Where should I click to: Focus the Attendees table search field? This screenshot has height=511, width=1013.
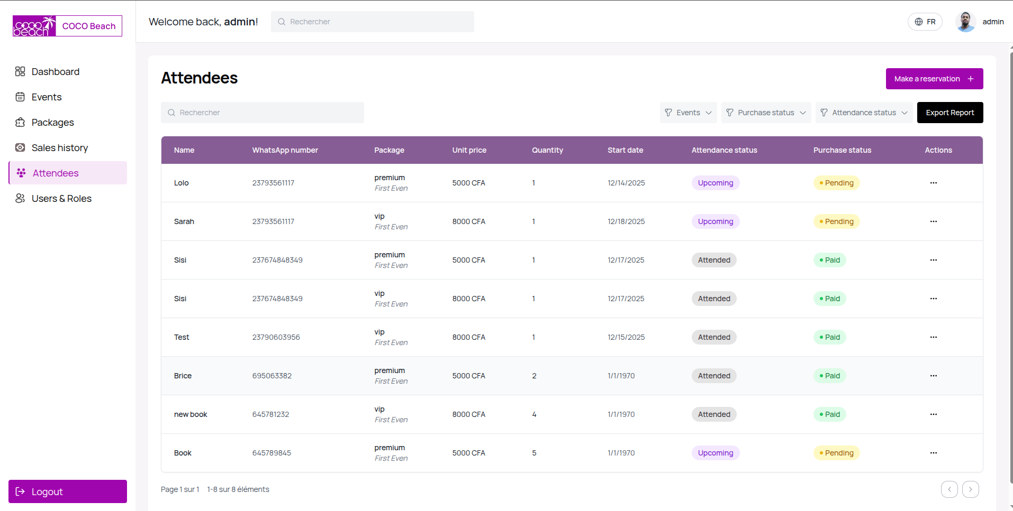(263, 113)
